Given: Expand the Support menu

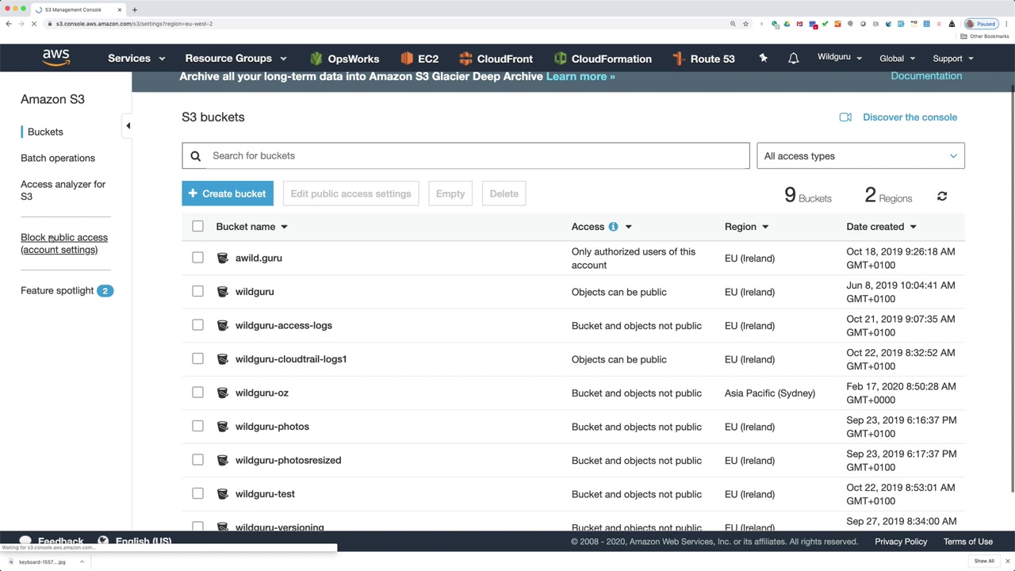Looking at the screenshot, I should 953,58.
